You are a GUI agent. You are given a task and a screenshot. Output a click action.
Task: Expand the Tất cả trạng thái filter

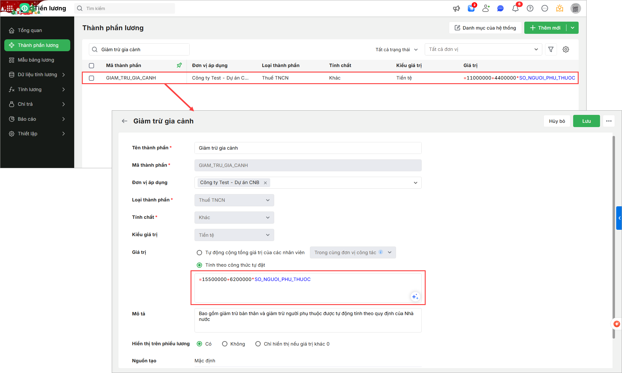(x=396, y=50)
